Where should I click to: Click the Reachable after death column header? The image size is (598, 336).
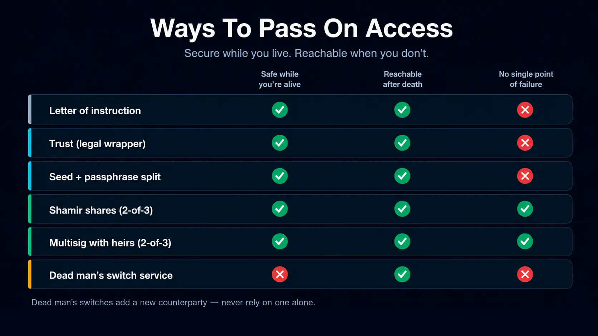(403, 79)
